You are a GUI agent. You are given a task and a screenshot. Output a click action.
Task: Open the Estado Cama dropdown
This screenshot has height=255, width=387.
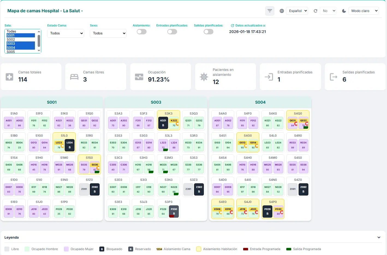66,33
